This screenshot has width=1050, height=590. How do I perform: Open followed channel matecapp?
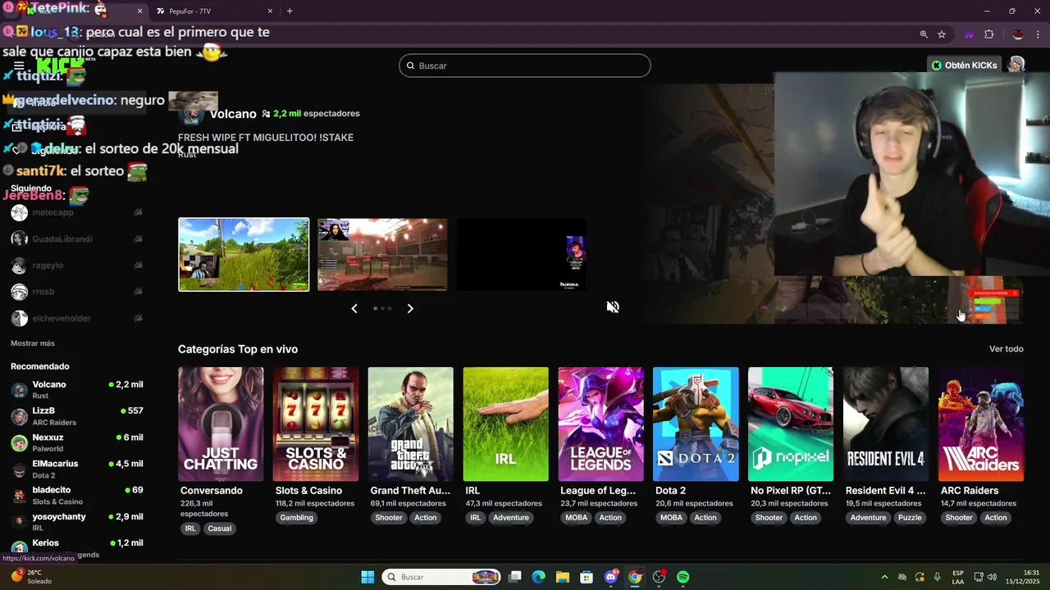pos(78,213)
